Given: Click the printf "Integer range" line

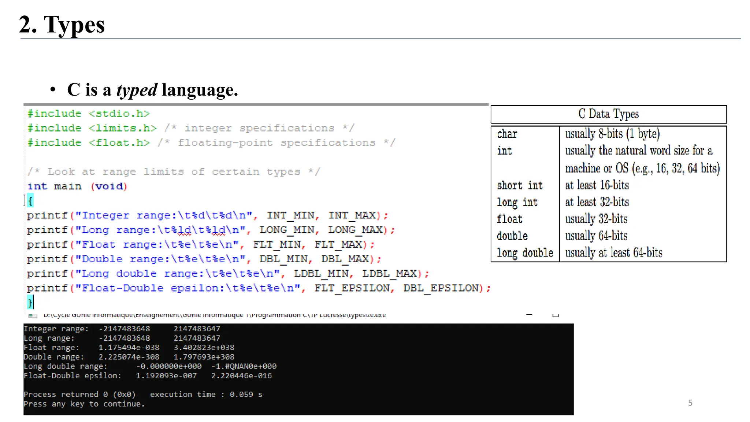Looking at the screenshot, I should 207,215.
